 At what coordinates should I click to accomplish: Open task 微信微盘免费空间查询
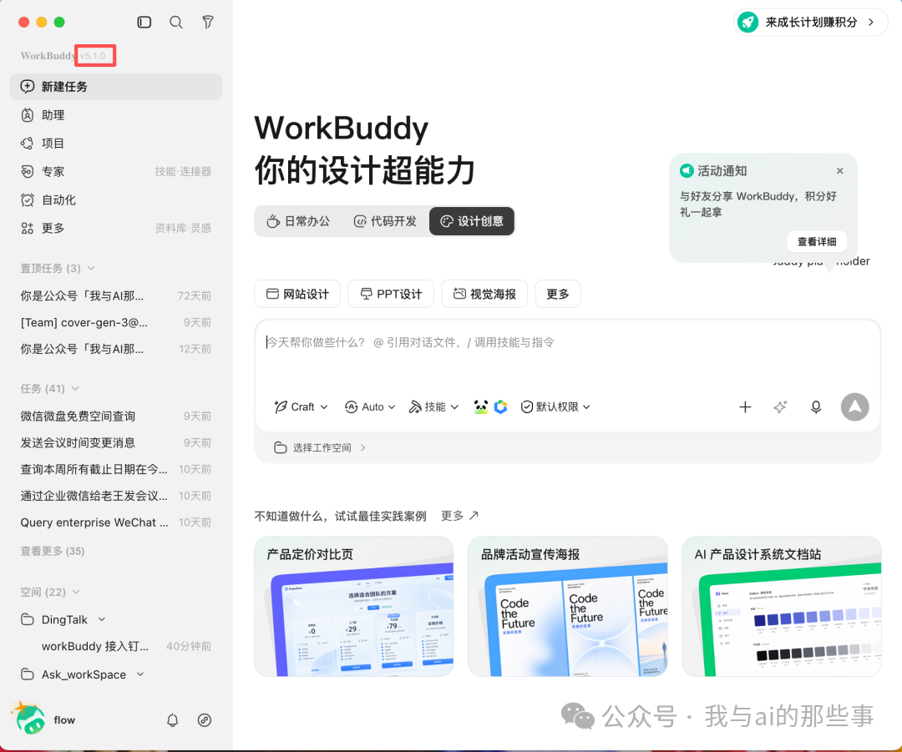115,416
